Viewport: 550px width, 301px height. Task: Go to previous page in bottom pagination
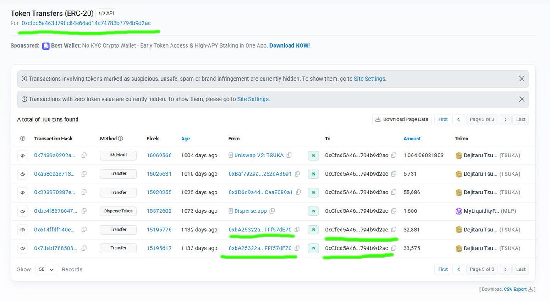coord(459,269)
